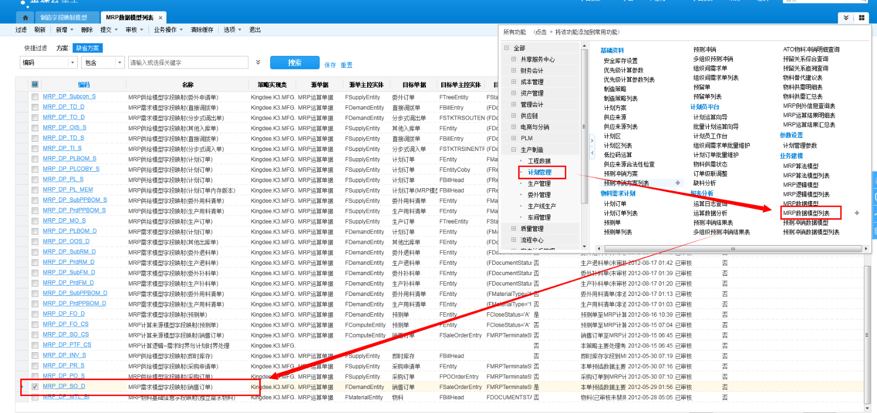Tick the checkbox for MRP_DP_Subcon_S row
Screen dimensions: 877x413
35,97
